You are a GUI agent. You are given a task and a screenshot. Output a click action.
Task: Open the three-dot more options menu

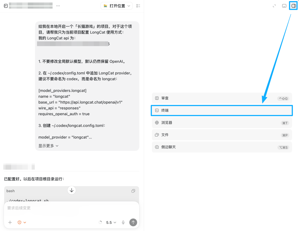tap(58, 6)
